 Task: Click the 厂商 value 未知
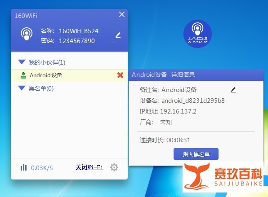(x=166, y=122)
